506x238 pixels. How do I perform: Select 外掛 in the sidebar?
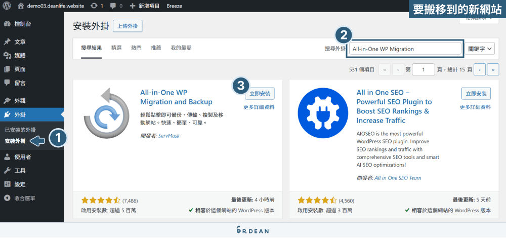[31, 114]
